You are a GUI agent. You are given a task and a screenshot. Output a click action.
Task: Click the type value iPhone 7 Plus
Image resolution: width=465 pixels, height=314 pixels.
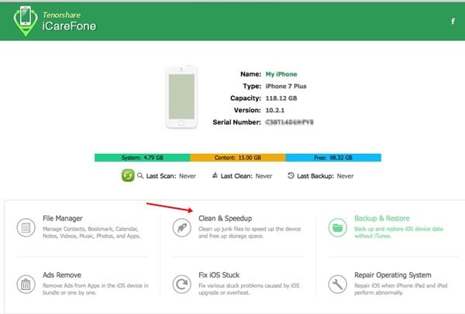tap(286, 86)
